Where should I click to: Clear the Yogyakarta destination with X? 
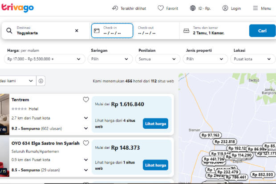pyautogui.click(x=77, y=31)
